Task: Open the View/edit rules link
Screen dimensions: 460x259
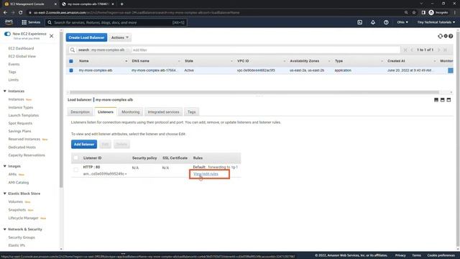Action: click(206, 174)
